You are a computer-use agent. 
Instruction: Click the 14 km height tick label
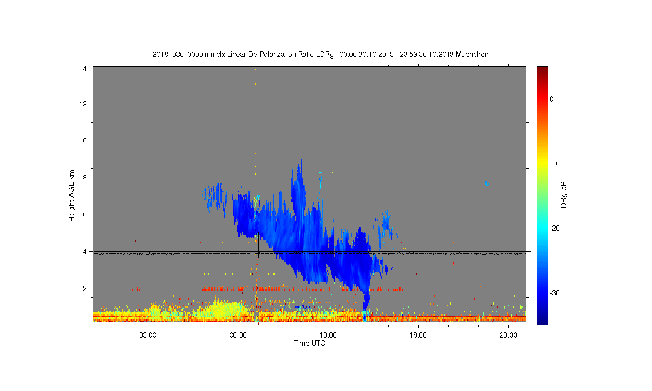[x=83, y=68]
